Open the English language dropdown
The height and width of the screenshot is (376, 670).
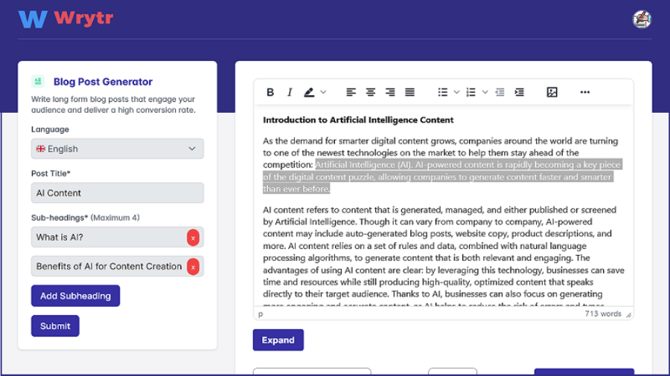coord(118,149)
